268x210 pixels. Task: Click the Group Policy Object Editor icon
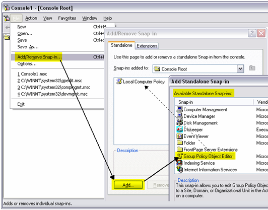tap(179, 156)
